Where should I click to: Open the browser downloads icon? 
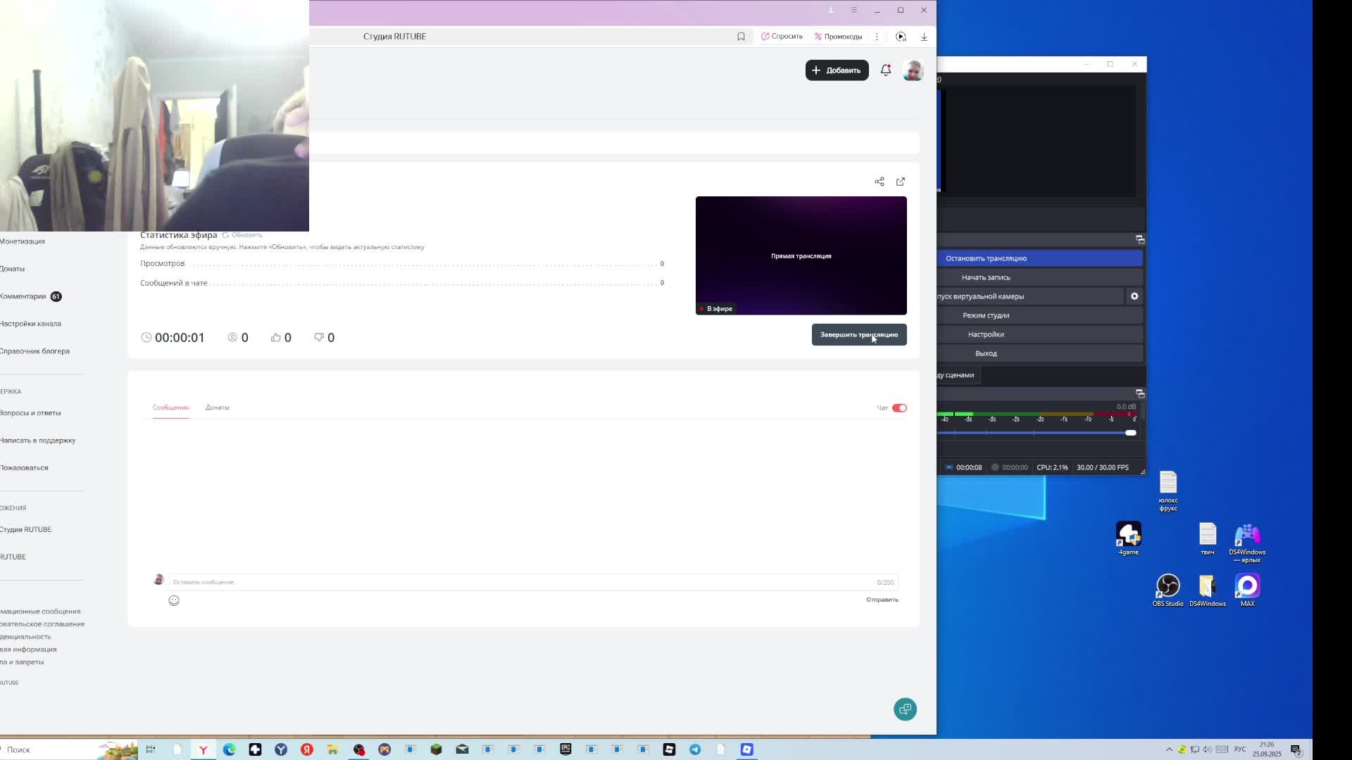(924, 37)
